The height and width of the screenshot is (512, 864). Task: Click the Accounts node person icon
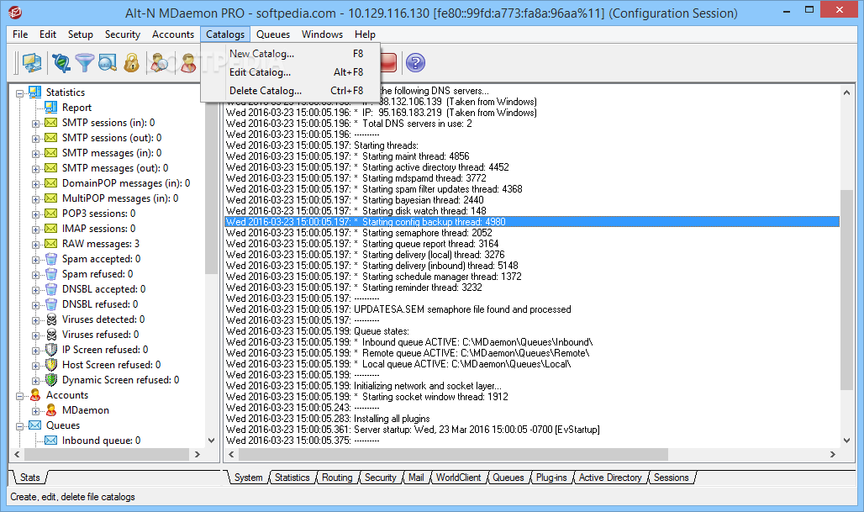35,394
